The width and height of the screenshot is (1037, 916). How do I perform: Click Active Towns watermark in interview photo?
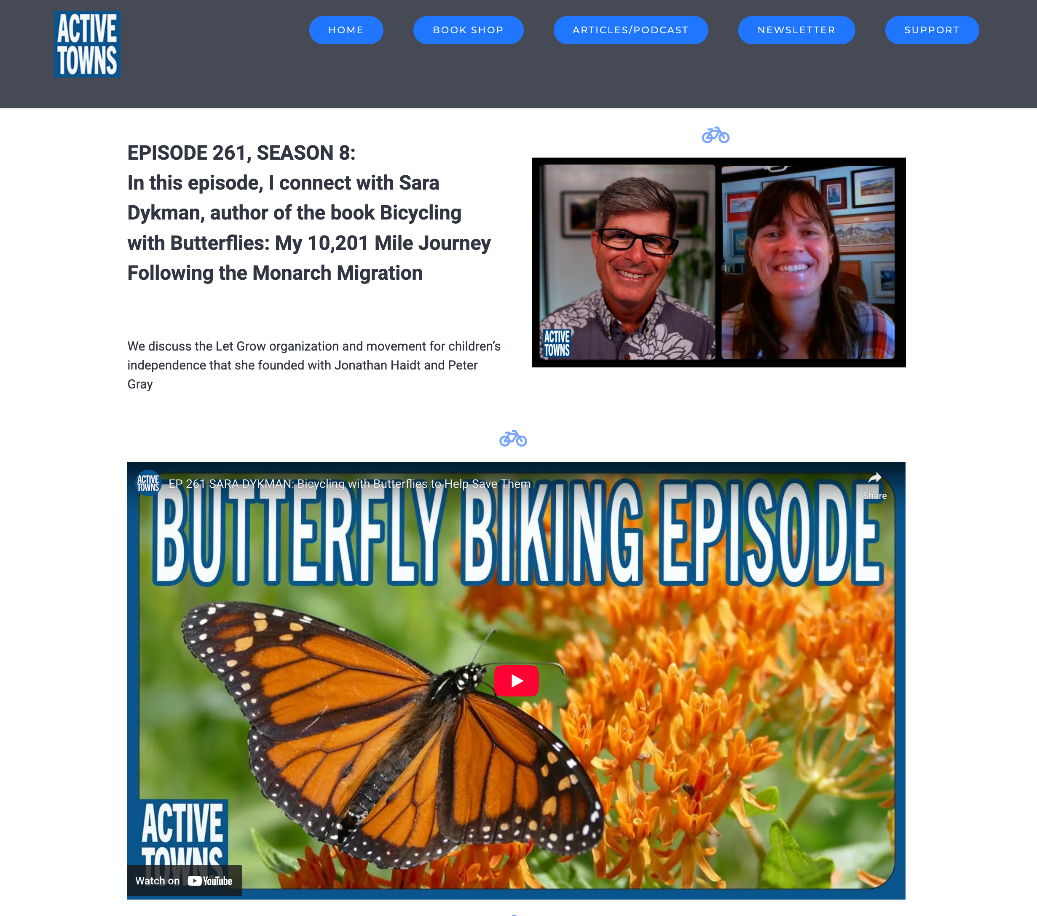pyautogui.click(x=557, y=343)
